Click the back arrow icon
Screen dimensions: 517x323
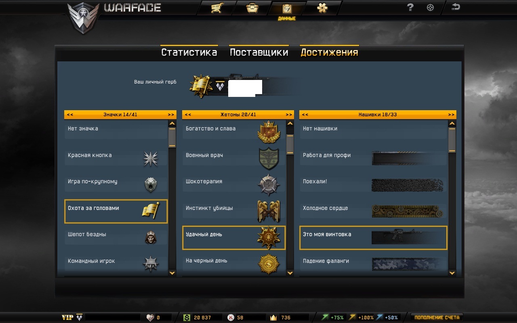(x=456, y=6)
